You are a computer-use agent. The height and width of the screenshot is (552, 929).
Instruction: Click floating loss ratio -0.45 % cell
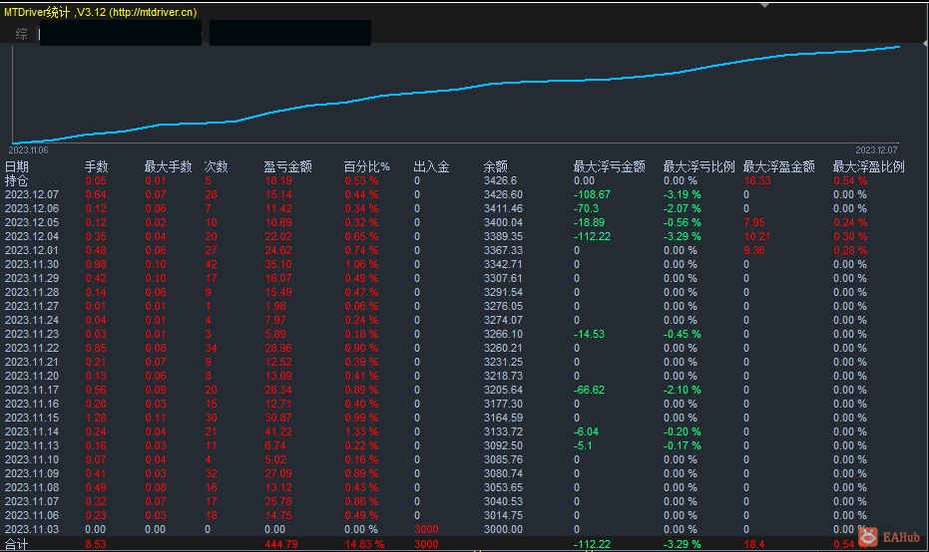(682, 334)
